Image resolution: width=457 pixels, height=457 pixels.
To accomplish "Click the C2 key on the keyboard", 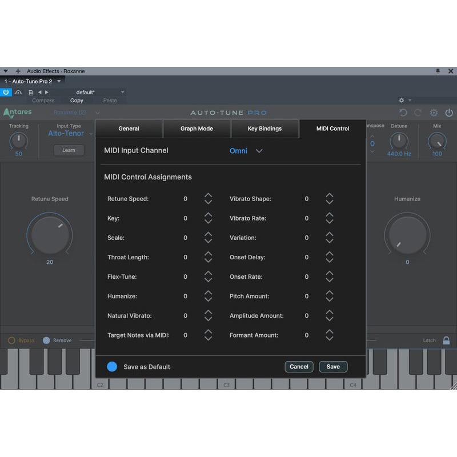I will pos(100,384).
